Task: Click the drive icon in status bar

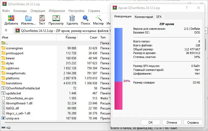Action: coord(3,128)
